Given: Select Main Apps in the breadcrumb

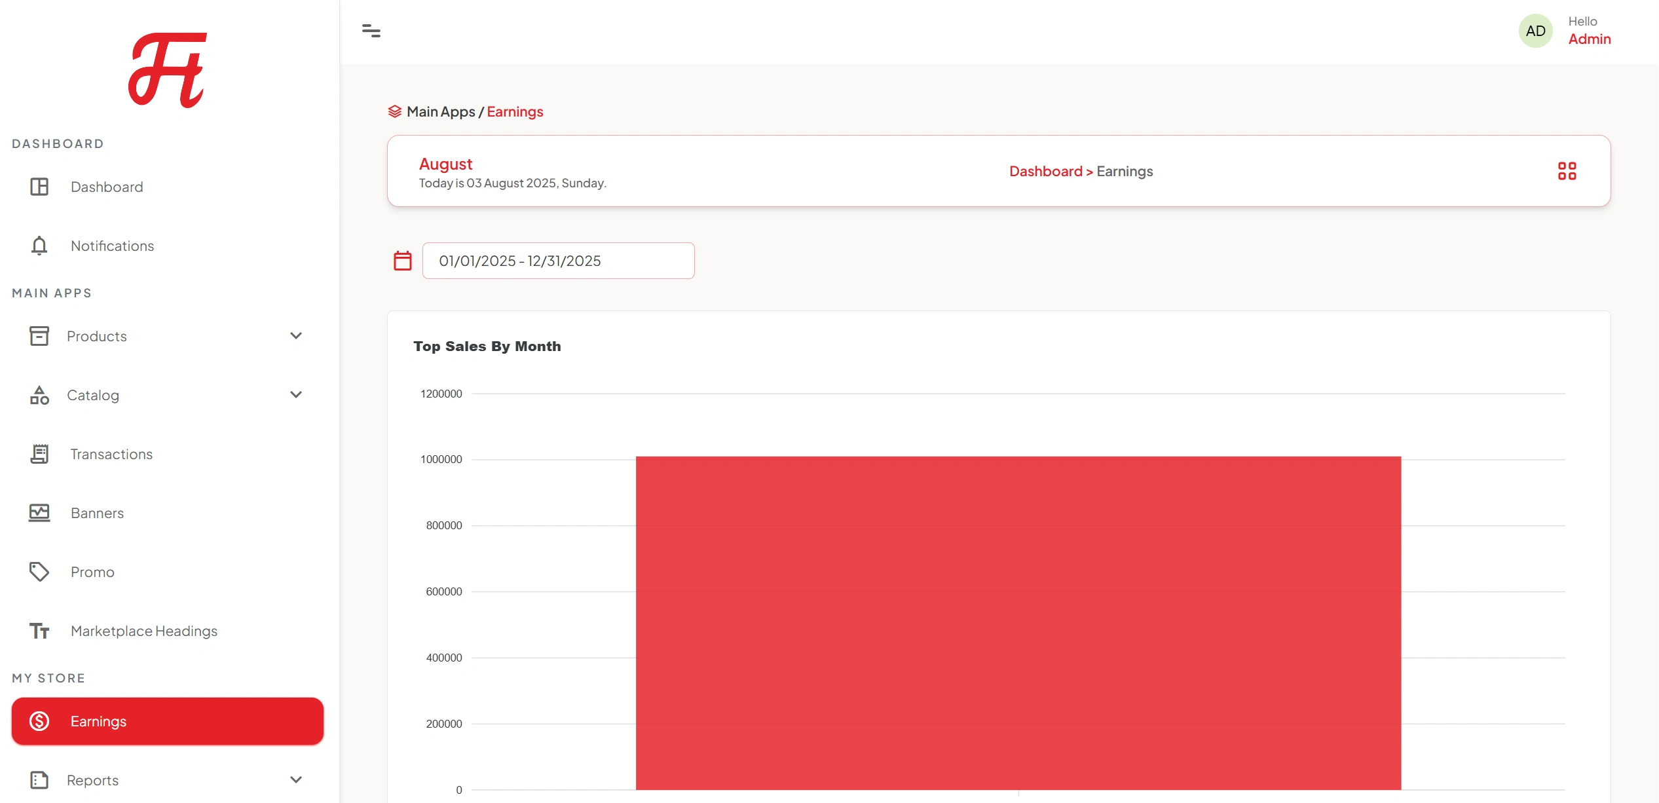Looking at the screenshot, I should pos(440,111).
